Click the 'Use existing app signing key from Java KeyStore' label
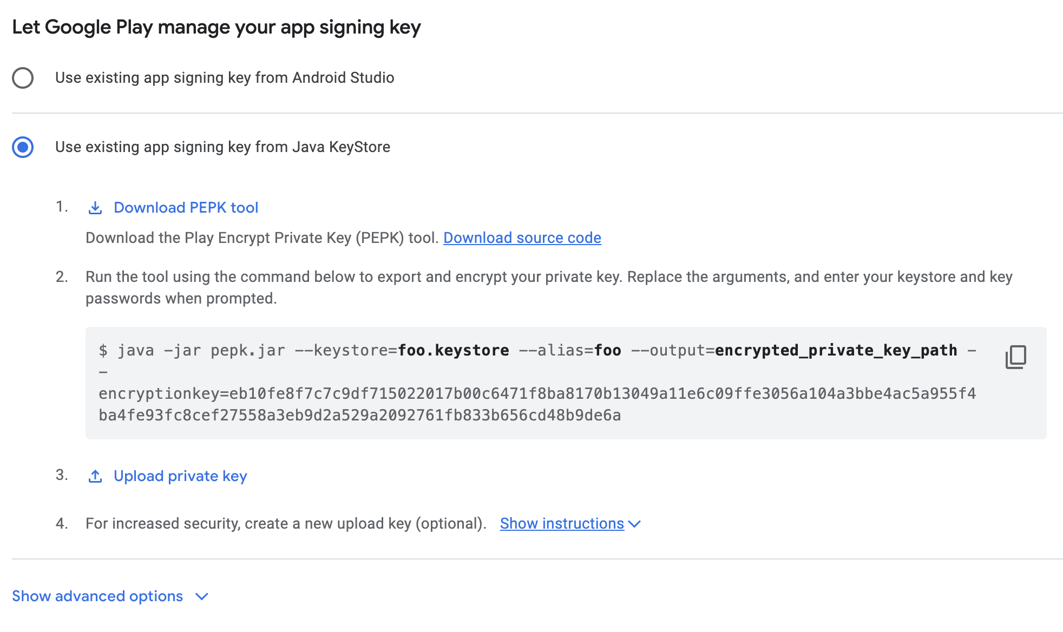Screen dimensions: 1063x632 [222, 147]
